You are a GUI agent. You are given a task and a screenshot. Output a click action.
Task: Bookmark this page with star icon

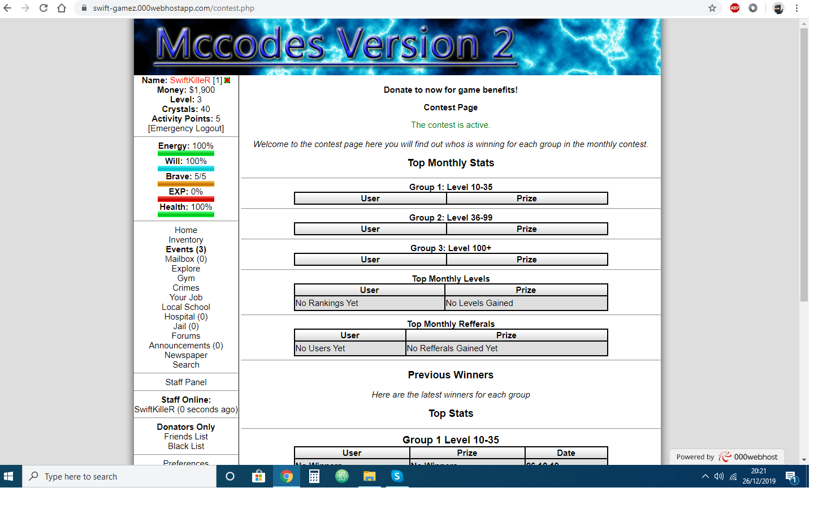click(712, 8)
